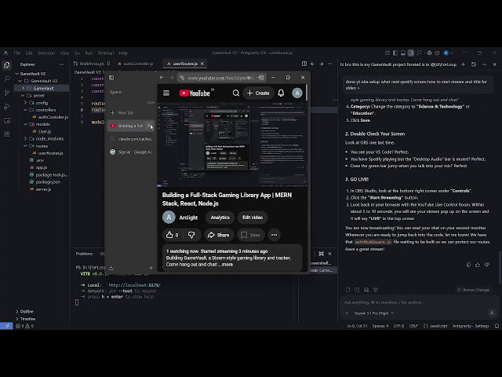Click the Share button

point(218,235)
